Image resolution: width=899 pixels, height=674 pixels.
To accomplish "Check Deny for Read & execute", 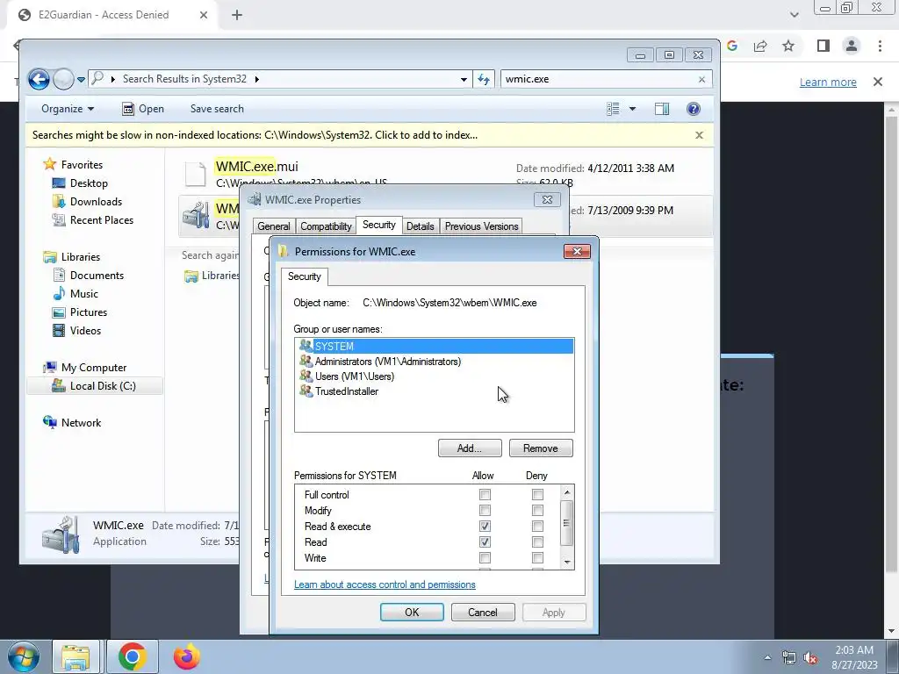I will [537, 527].
